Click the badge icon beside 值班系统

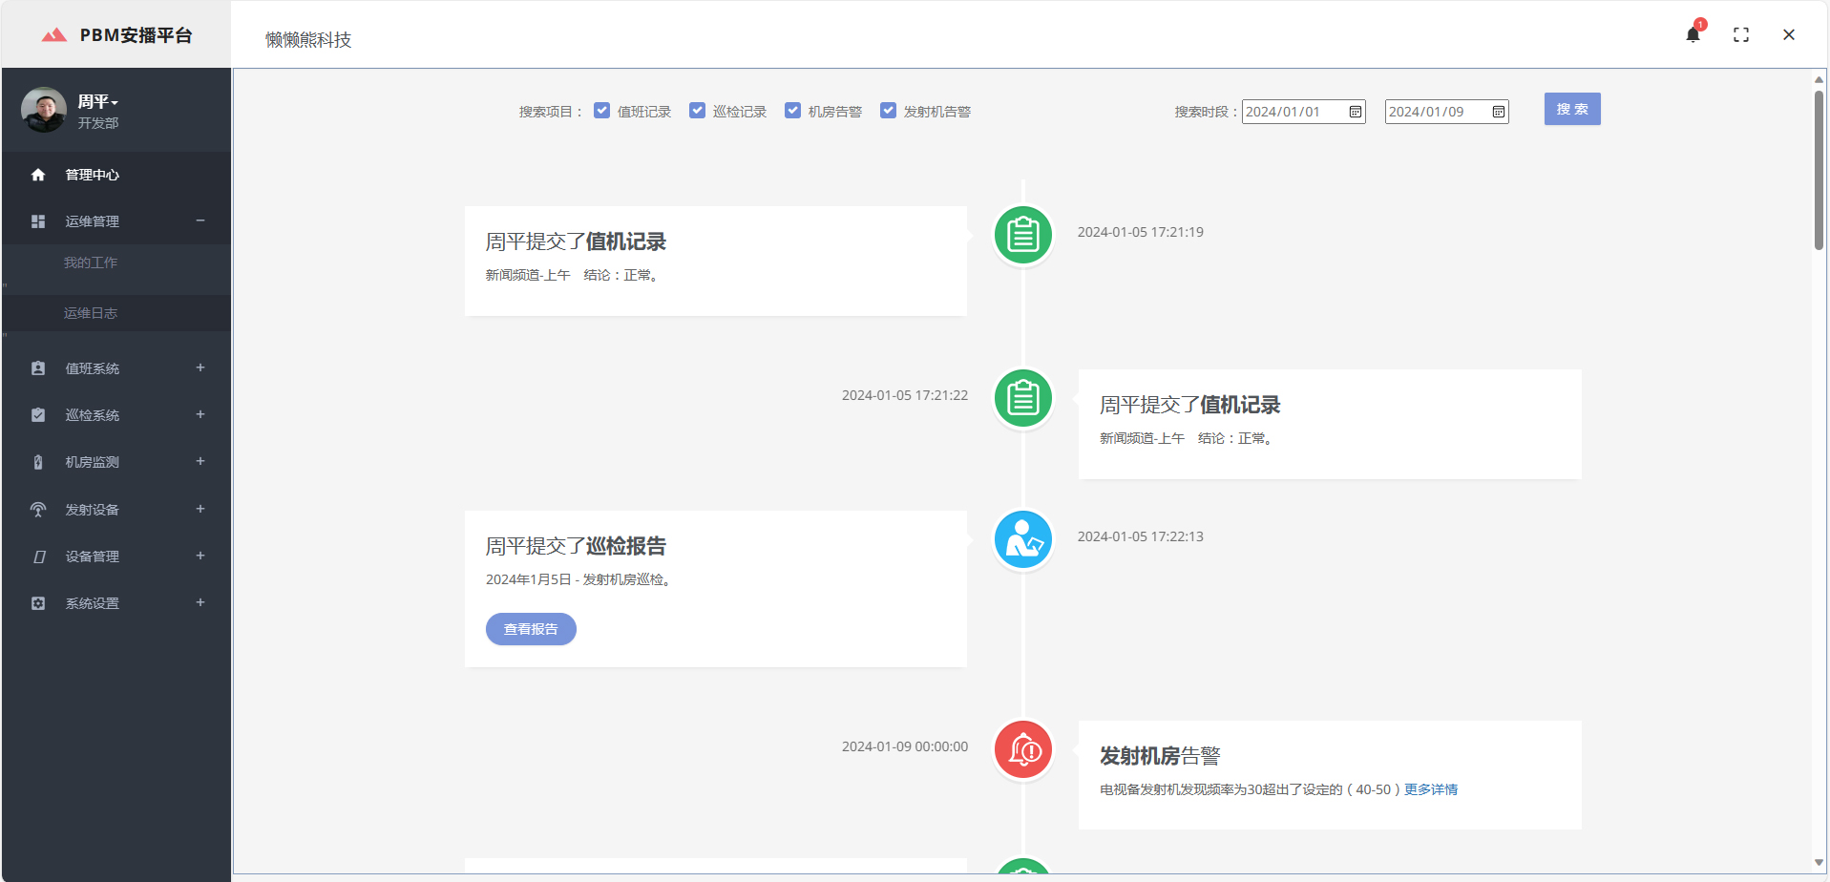pos(38,368)
